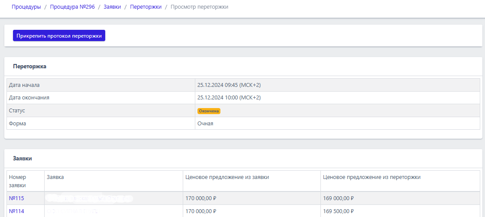This screenshot has width=485, height=217.
Task: Select the 169 000,00 ₽ rebidding price
Action: pyautogui.click(x=339, y=198)
